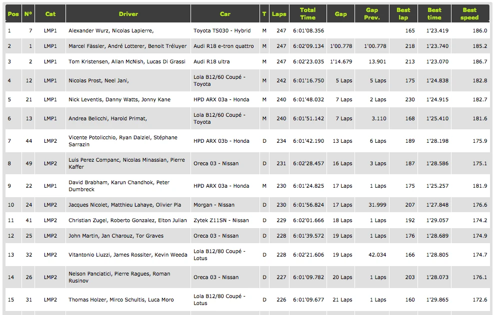Click the Car column header
The height and width of the screenshot is (315, 495).
click(225, 14)
